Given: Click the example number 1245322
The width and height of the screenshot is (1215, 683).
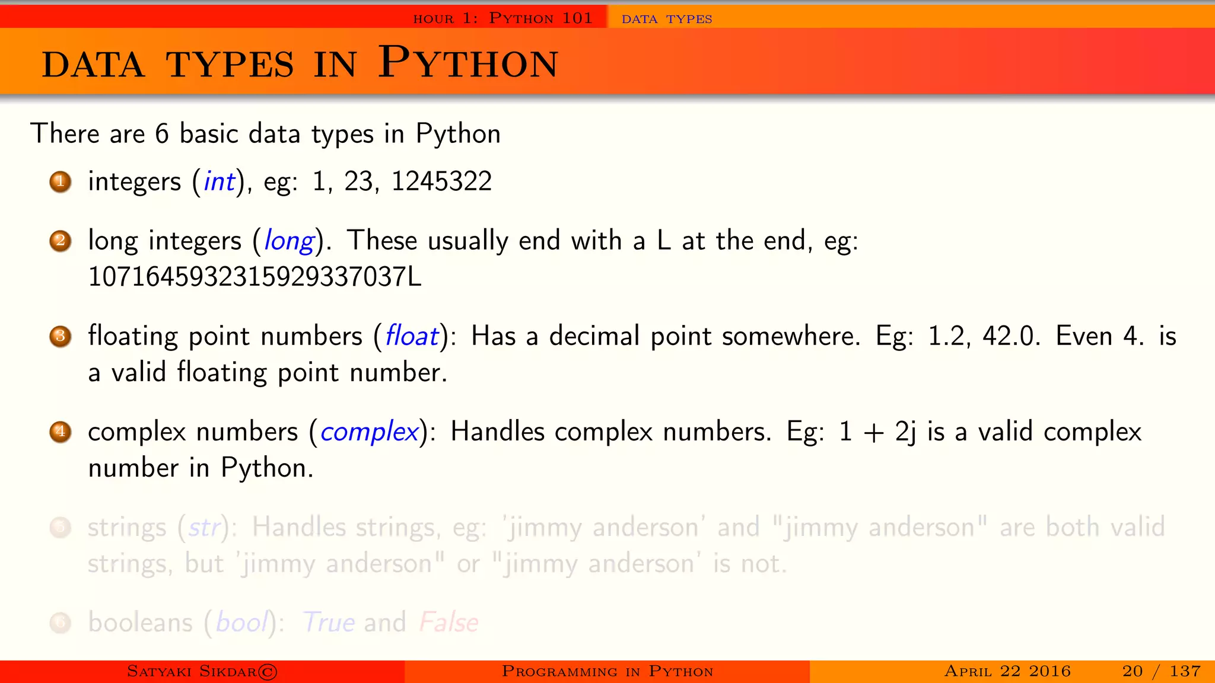Looking at the screenshot, I should coord(442,181).
